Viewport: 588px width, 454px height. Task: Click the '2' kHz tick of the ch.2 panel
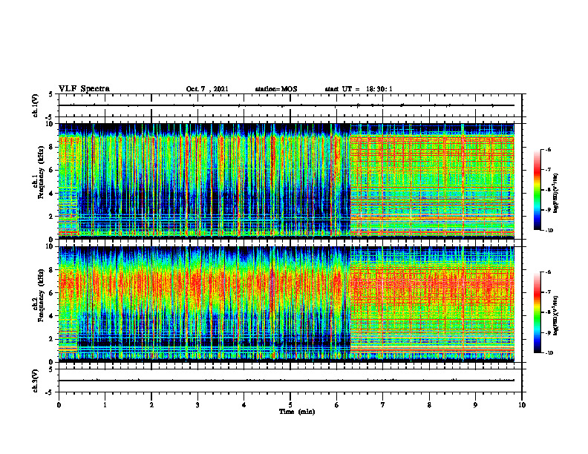point(52,339)
